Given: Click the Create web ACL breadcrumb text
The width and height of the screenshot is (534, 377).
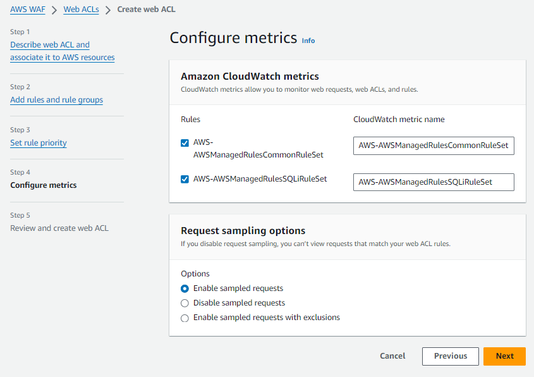Looking at the screenshot, I should [147, 9].
